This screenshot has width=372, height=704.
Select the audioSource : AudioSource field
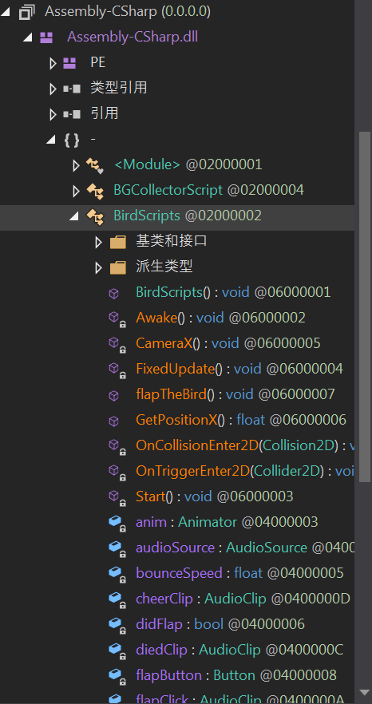245,548
